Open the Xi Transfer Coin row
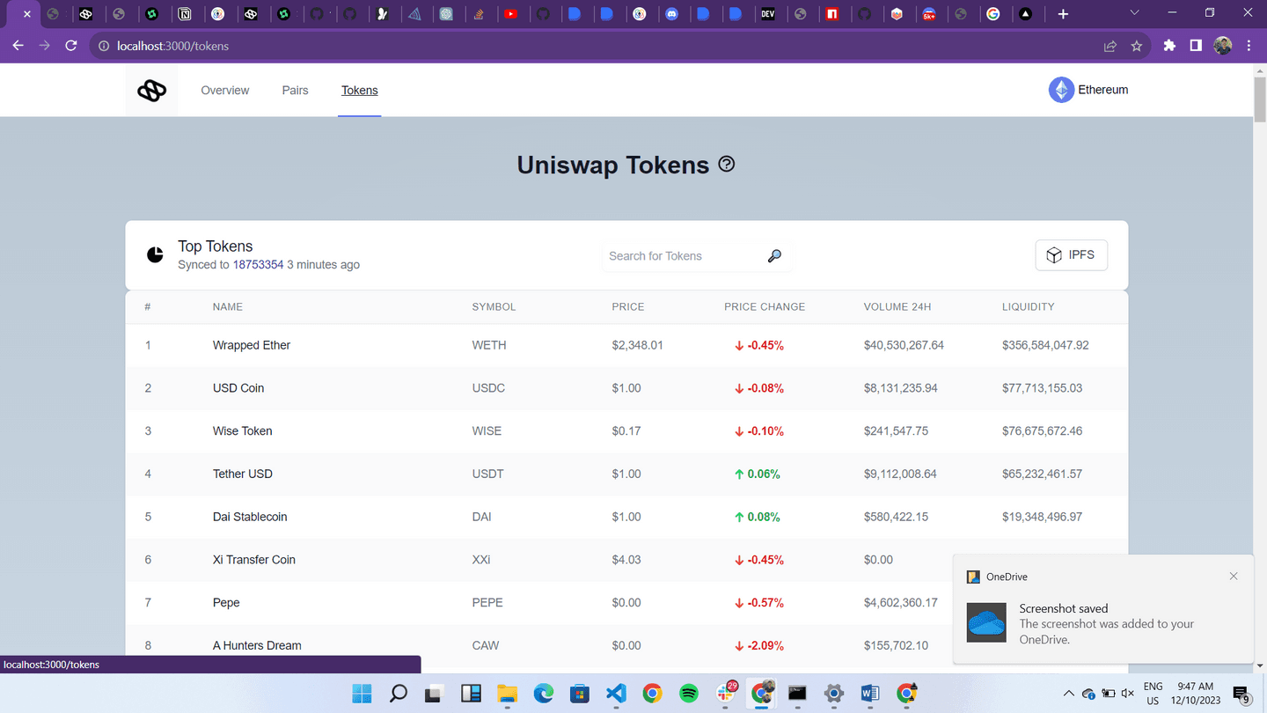The image size is (1267, 713). pyautogui.click(x=626, y=560)
